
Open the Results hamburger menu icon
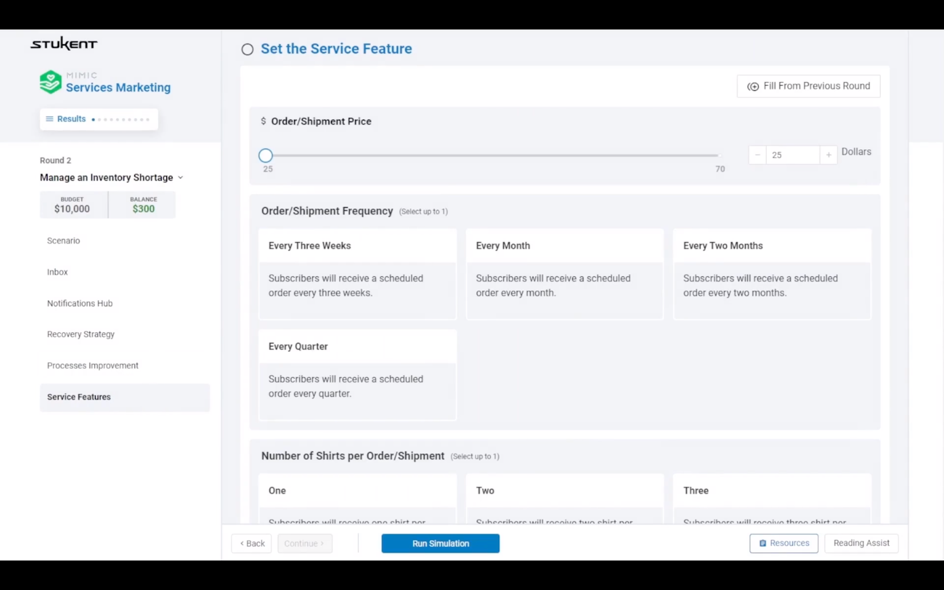click(50, 119)
